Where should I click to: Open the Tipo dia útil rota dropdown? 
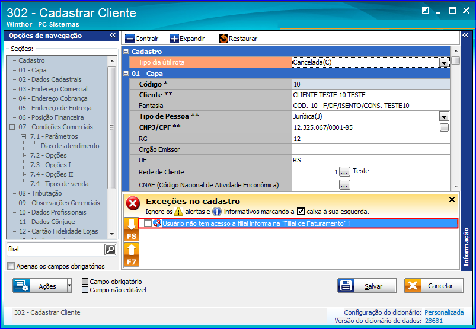coord(444,63)
